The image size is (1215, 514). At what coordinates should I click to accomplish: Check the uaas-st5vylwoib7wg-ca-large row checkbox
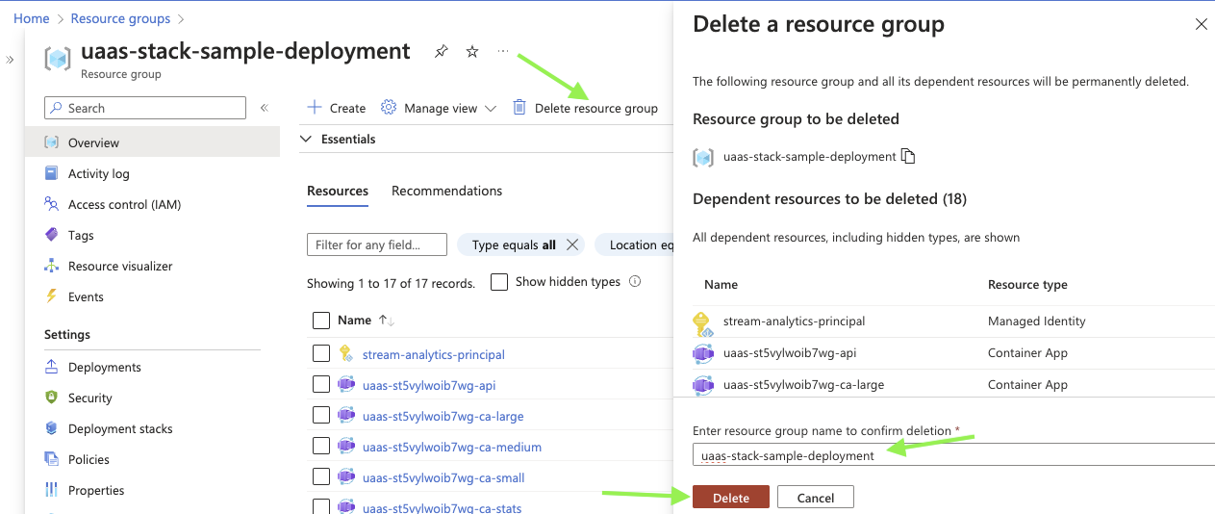click(x=321, y=416)
